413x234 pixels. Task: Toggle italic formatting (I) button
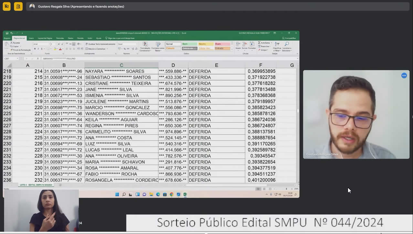[38, 49]
